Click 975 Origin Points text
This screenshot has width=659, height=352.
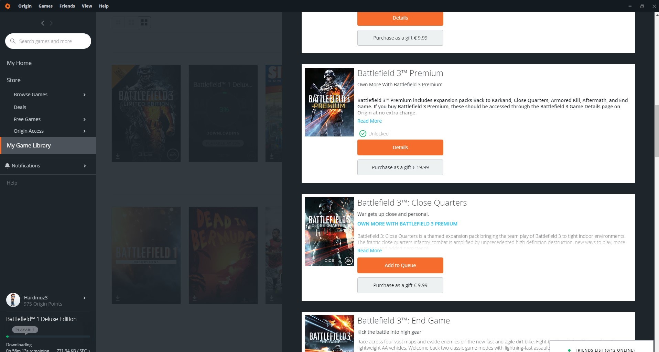coord(43,304)
